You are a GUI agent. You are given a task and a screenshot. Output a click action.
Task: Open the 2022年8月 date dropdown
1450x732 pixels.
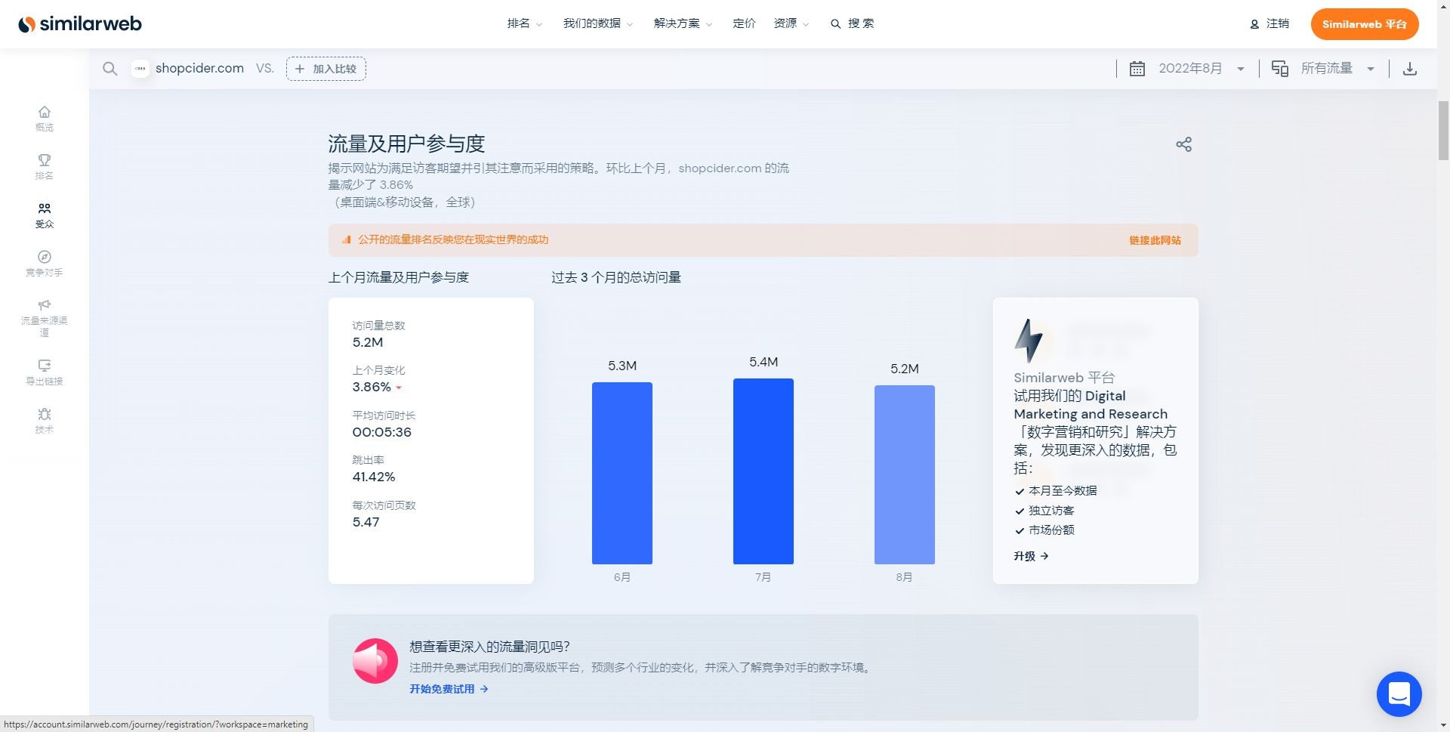coord(1201,69)
